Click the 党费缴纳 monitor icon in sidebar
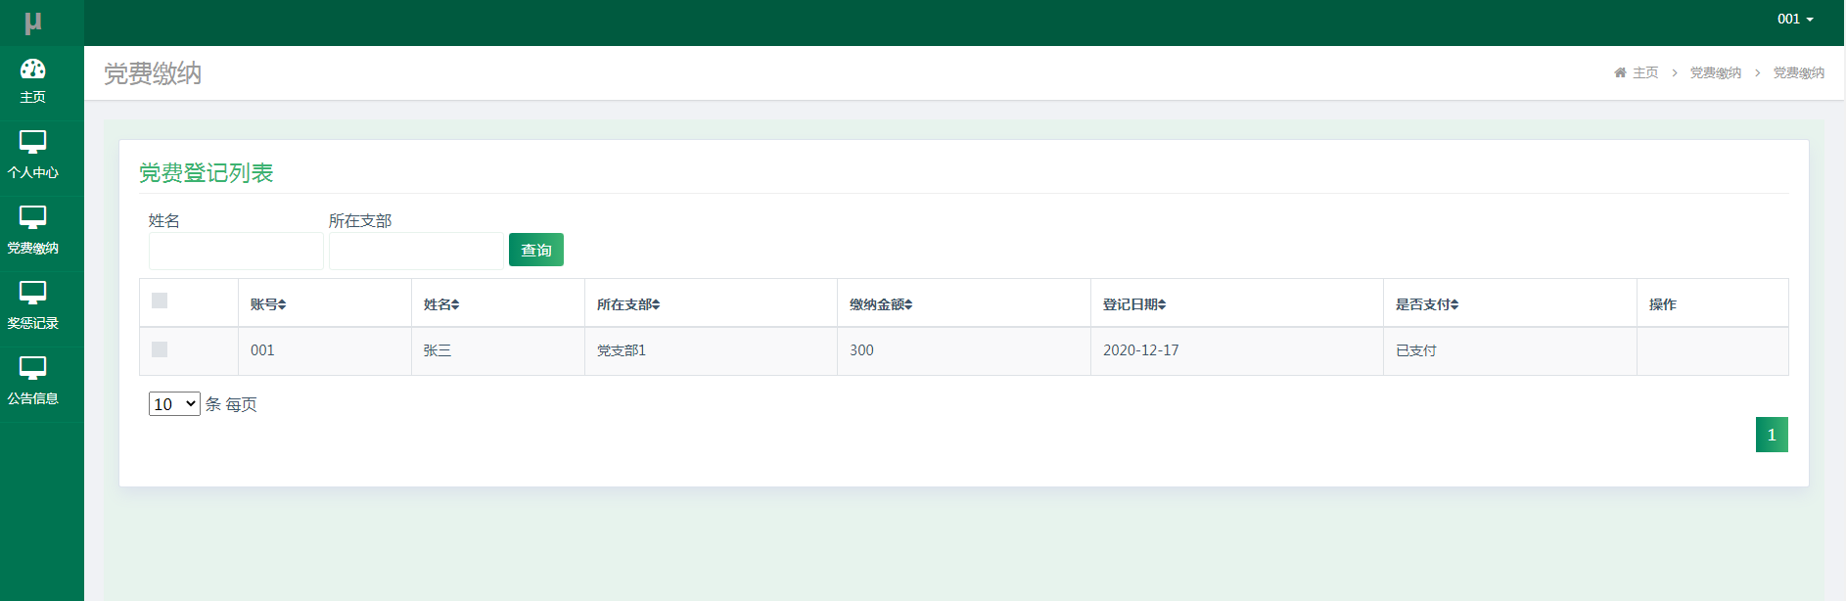1846x601 pixels. coord(33,218)
